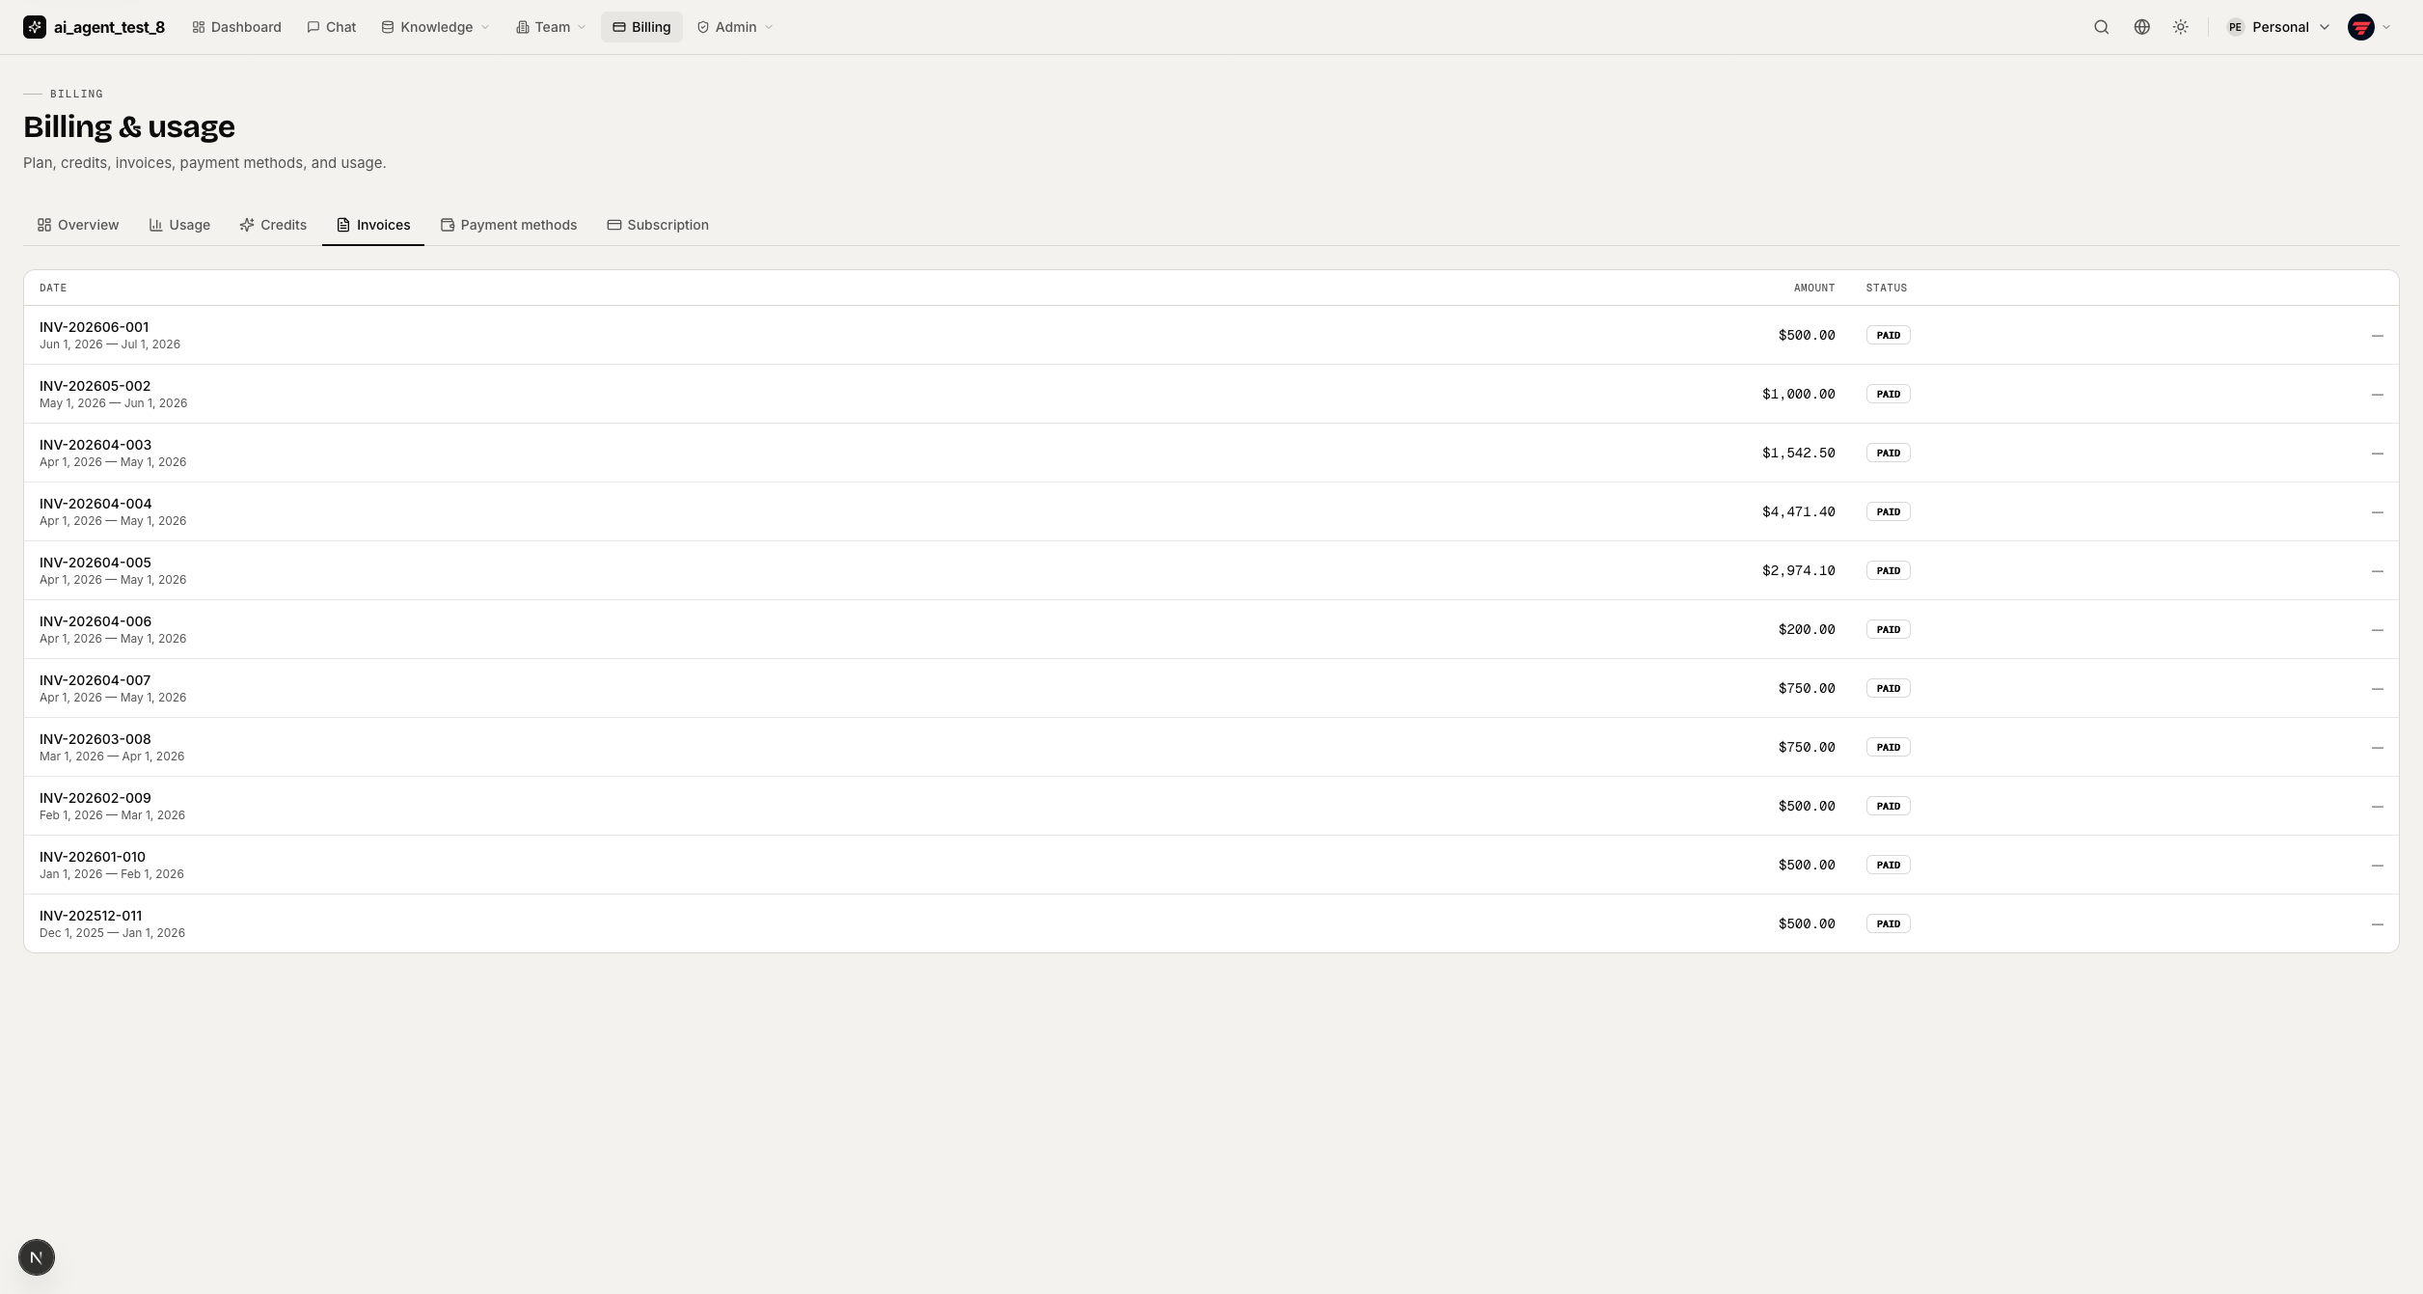Click invoice INV-202604-006
Image resolution: width=2423 pixels, height=1294 pixels.
click(95, 621)
